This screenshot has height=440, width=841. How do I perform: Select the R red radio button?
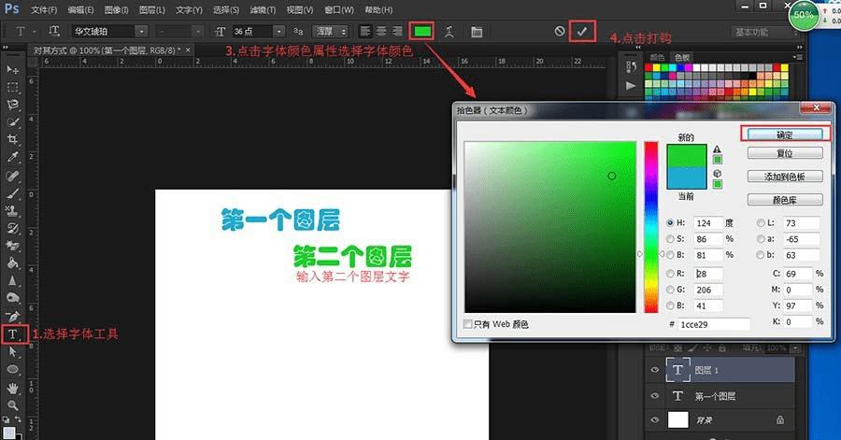[x=670, y=274]
